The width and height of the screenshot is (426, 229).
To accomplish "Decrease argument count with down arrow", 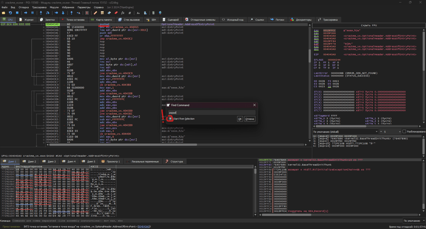I will pos(381,132).
